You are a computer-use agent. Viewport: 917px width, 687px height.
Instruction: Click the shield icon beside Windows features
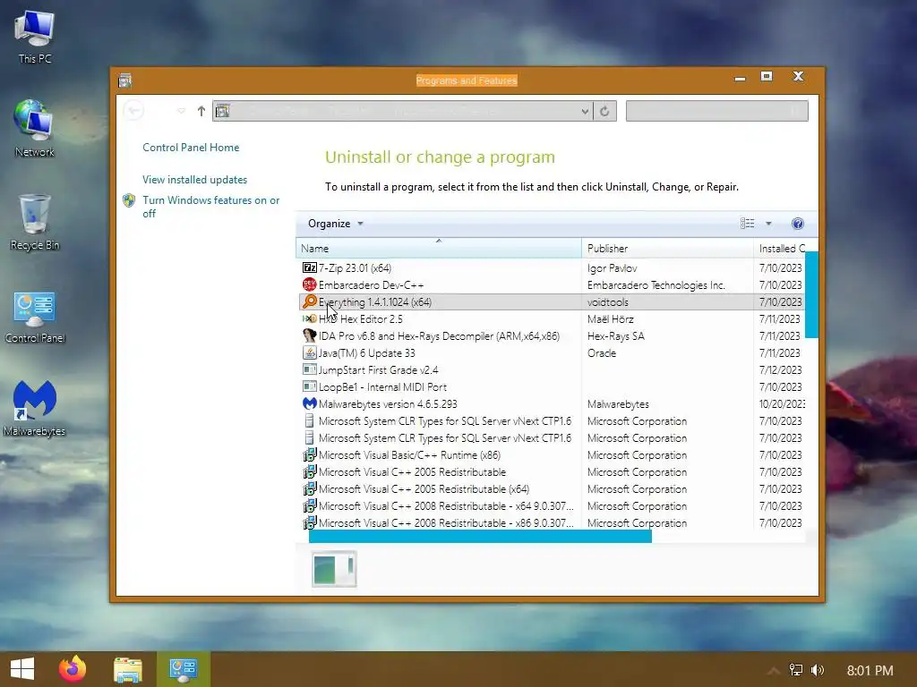[129, 200]
